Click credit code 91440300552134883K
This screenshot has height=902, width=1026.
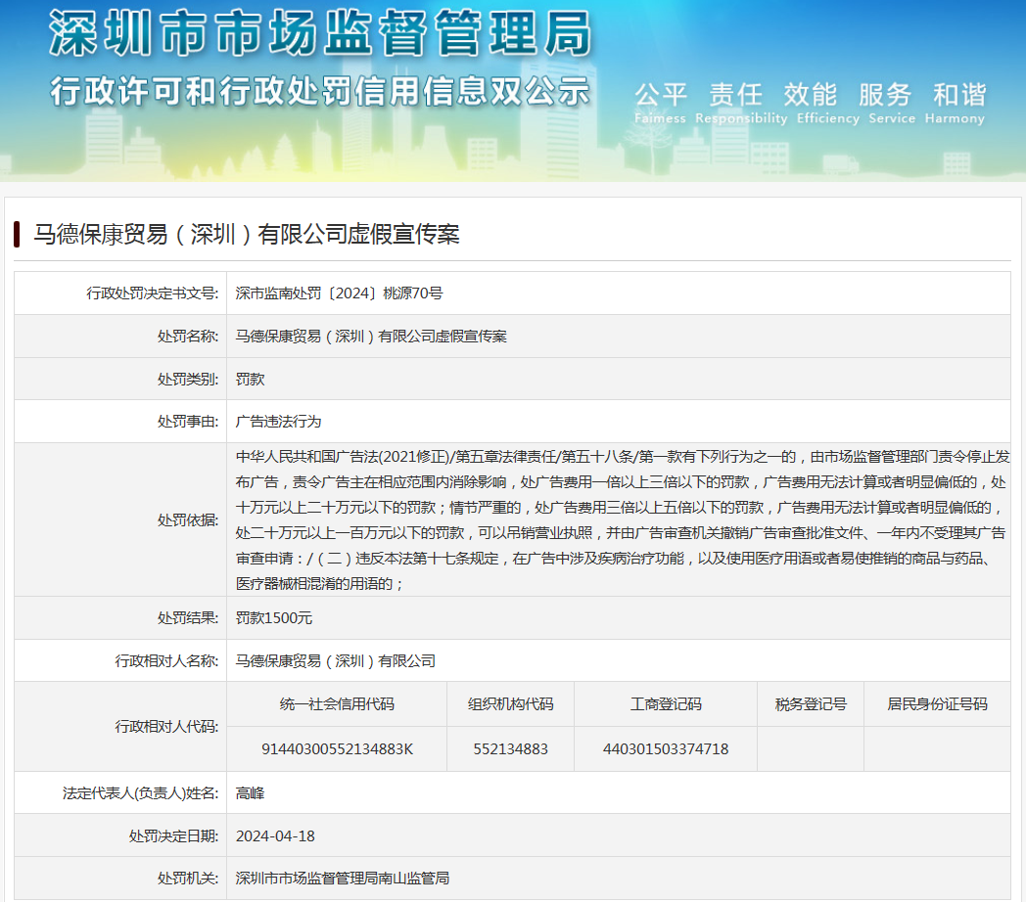coord(337,749)
